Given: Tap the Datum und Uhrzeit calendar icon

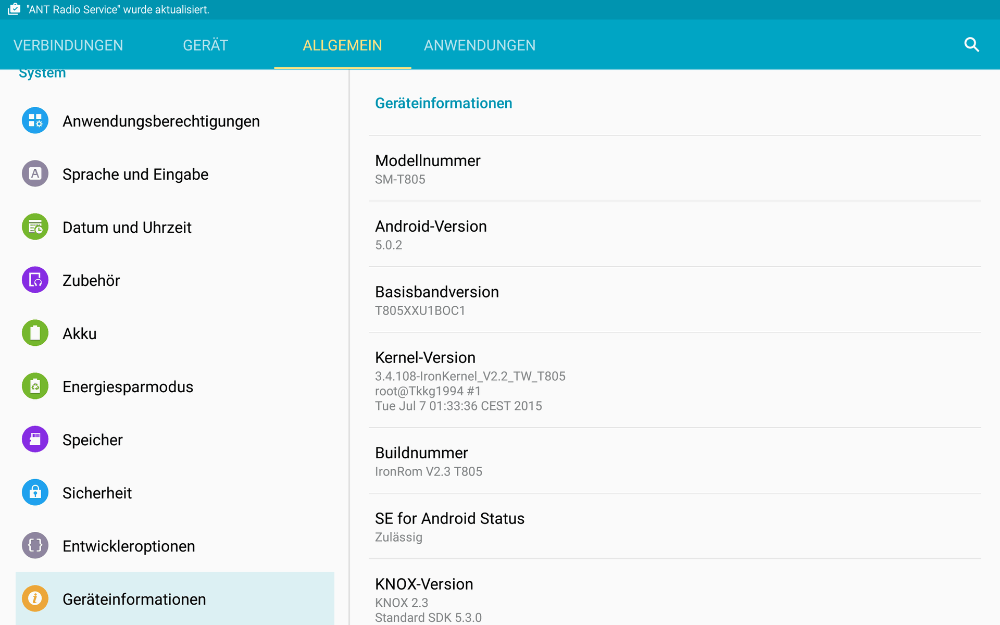Looking at the screenshot, I should 35,227.
